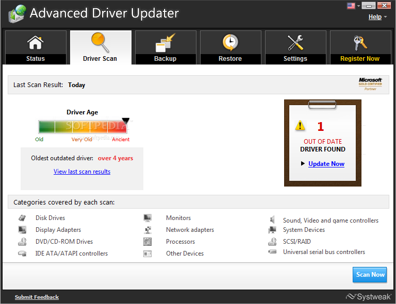Click the Microsoft Gold Certified Partner badge

[370, 84]
